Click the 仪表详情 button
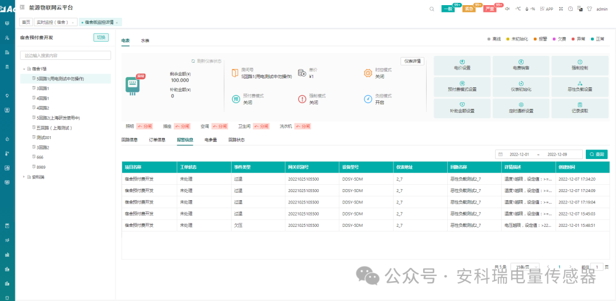Screen dimensions: 616x301 [x=412, y=61]
